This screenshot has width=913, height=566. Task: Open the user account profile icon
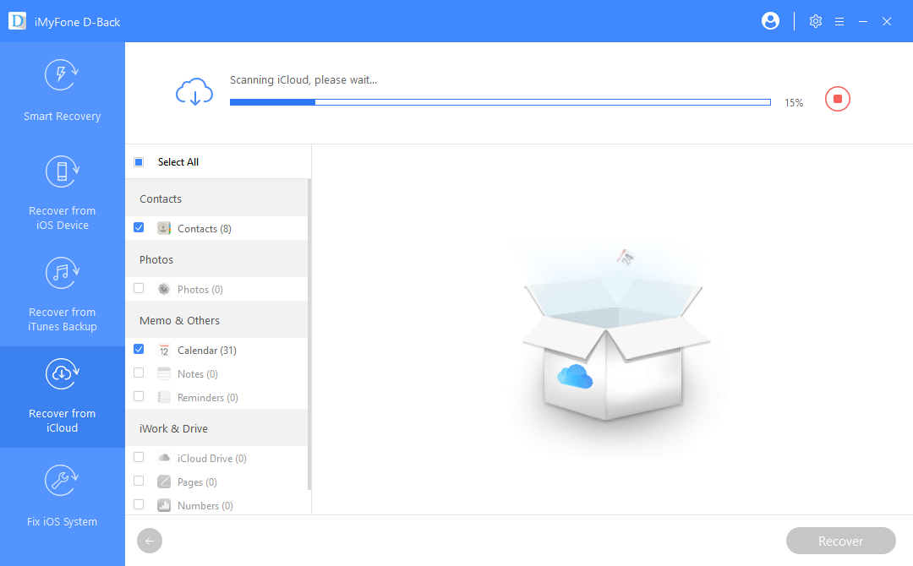(x=770, y=21)
